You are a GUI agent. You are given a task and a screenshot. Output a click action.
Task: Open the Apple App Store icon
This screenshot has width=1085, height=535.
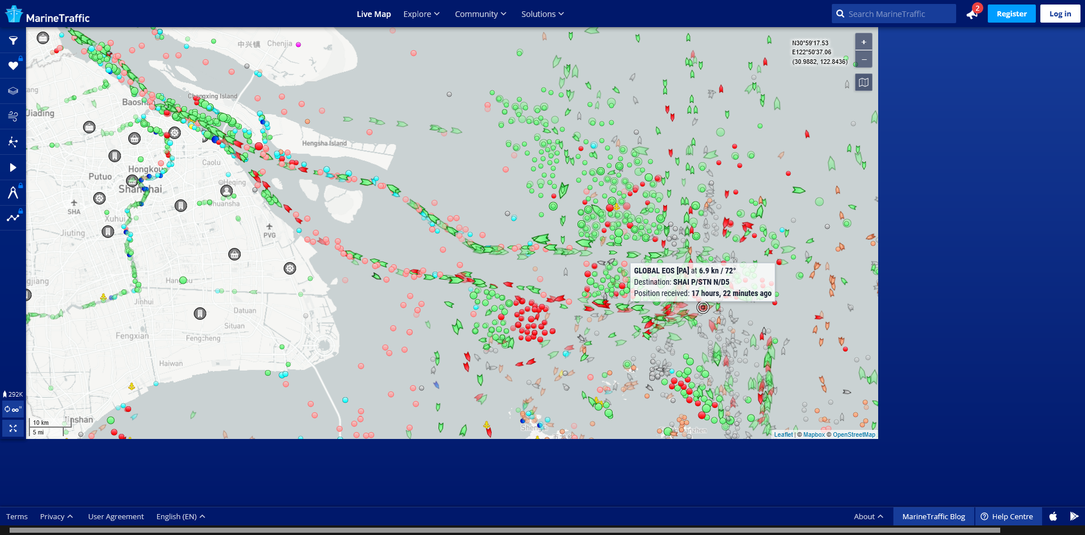1053,516
